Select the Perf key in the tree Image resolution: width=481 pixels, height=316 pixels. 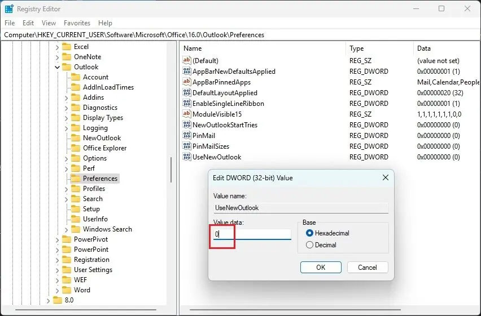point(89,168)
